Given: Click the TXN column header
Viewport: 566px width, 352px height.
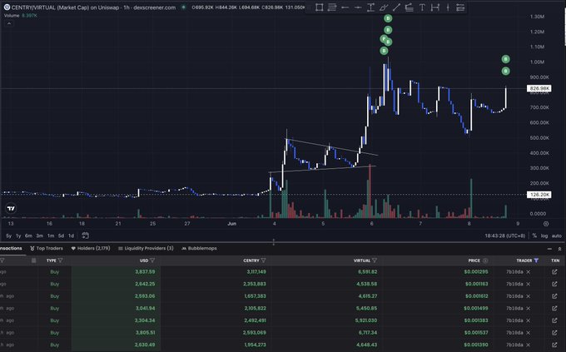Looking at the screenshot, I should [555, 260].
